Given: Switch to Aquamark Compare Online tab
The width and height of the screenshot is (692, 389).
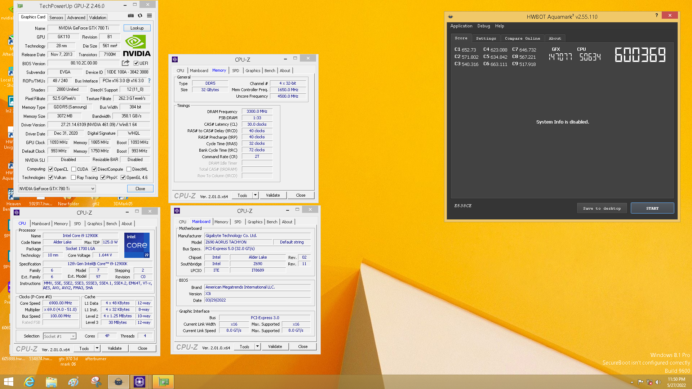Looking at the screenshot, I should 522,38.
